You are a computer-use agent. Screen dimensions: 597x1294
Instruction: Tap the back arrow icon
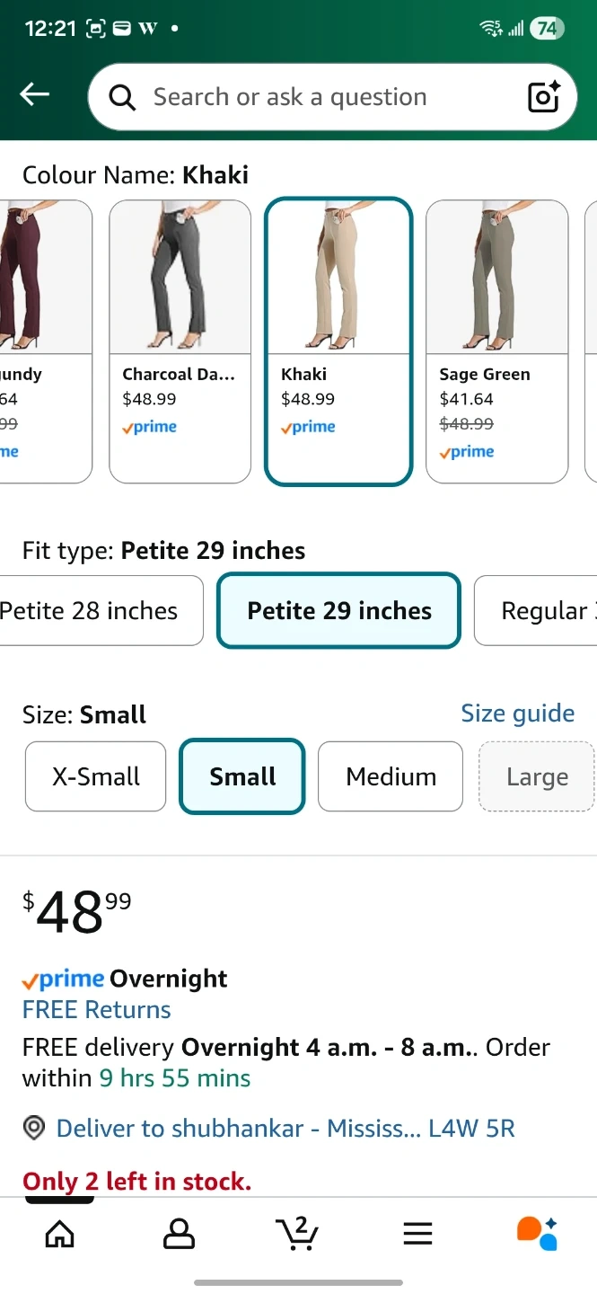click(x=35, y=94)
